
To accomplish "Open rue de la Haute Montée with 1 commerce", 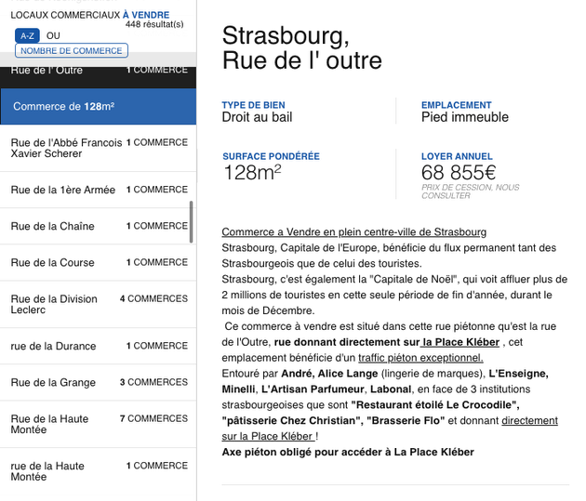I will click(x=98, y=471).
